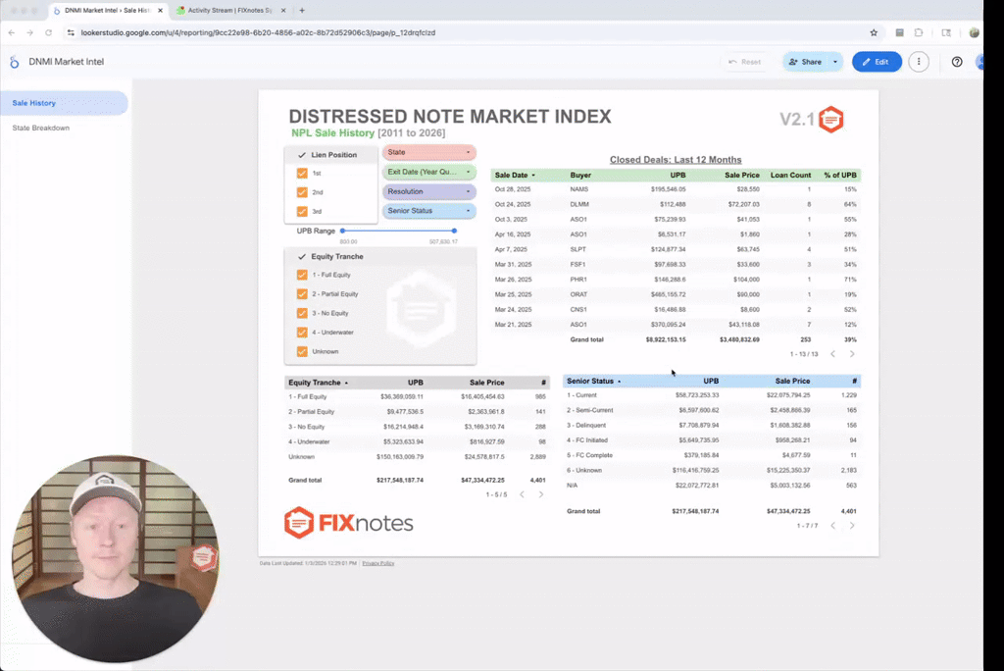The height and width of the screenshot is (671, 1004).
Task: Switch to Activity Stream FIXnotes browser tab
Action: [229, 10]
